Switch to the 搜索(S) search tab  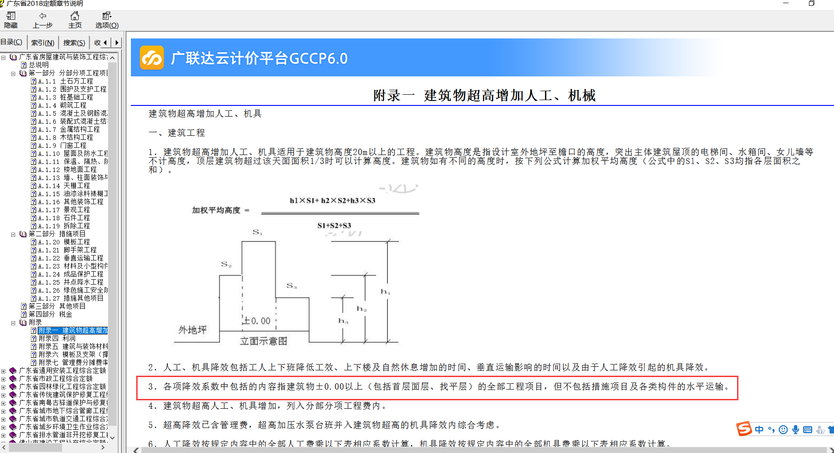tap(74, 42)
